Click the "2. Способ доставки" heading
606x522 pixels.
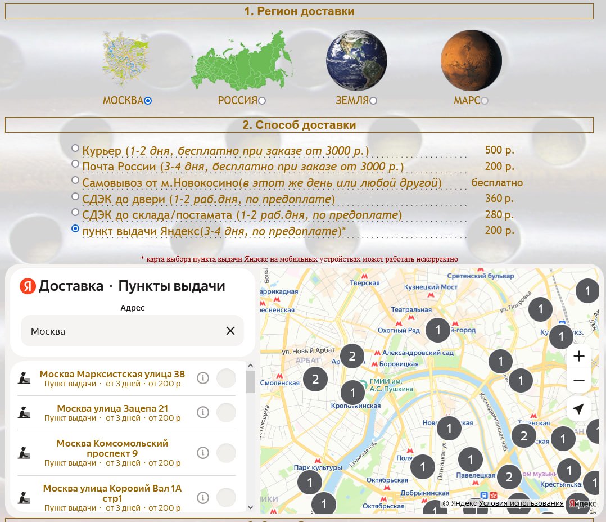(299, 125)
